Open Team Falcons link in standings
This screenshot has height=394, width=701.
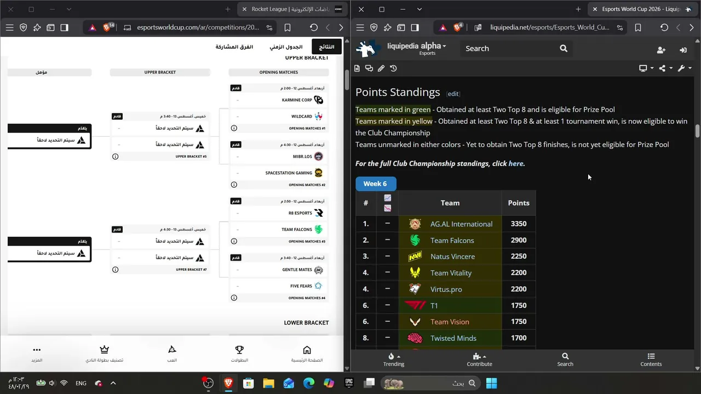[452, 240]
